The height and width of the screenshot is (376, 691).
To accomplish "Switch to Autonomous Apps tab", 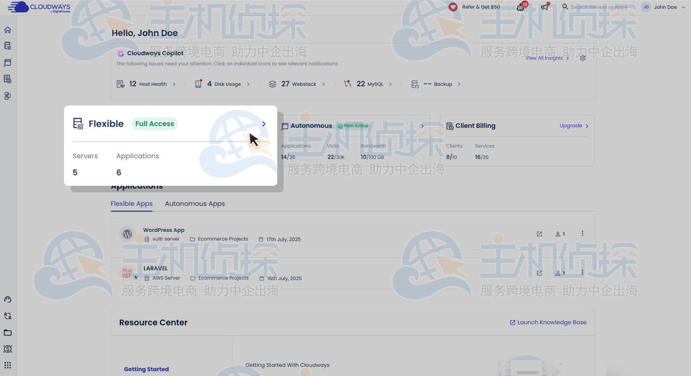I will point(195,204).
